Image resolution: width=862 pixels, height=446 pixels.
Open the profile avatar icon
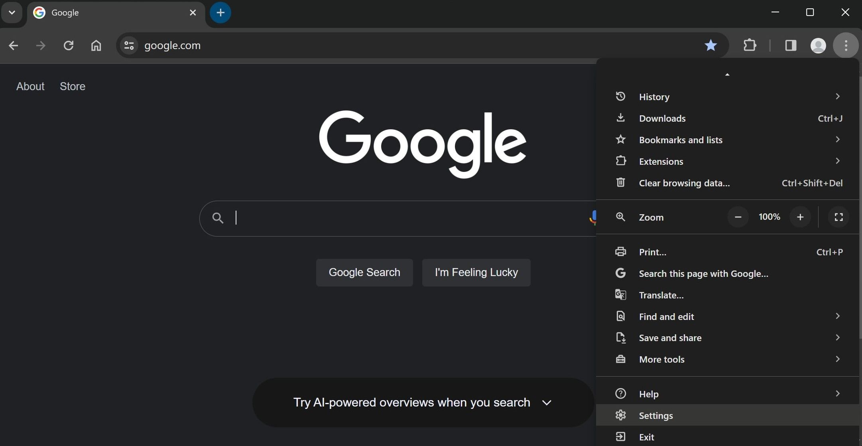click(x=819, y=45)
